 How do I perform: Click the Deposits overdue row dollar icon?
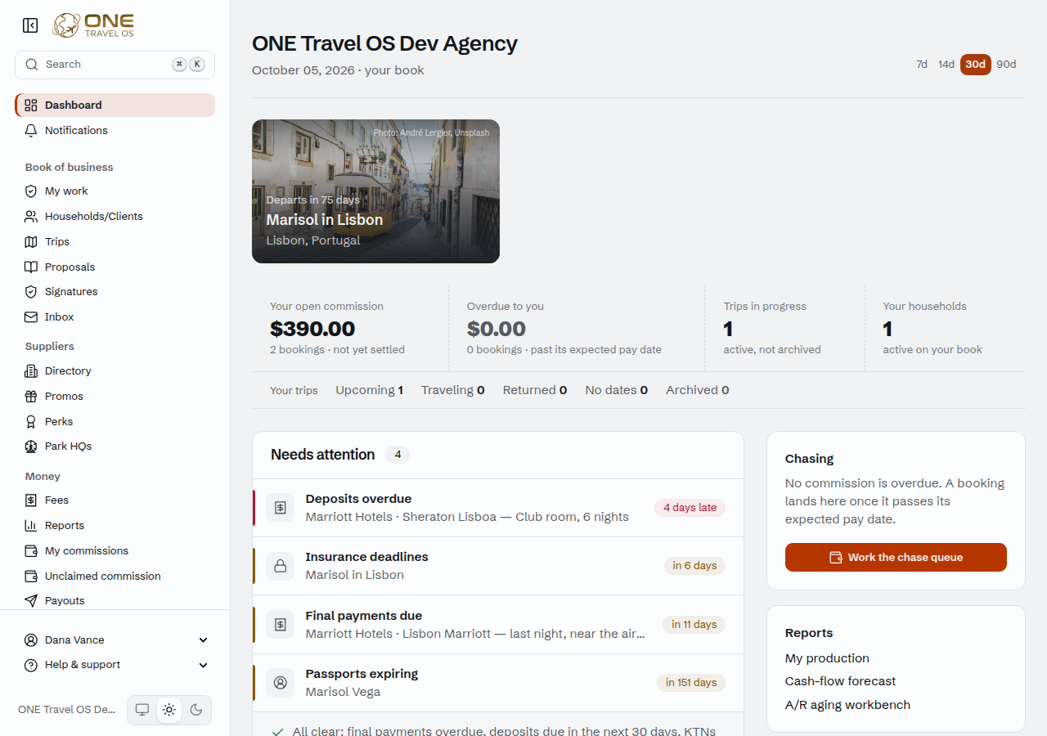click(x=280, y=508)
